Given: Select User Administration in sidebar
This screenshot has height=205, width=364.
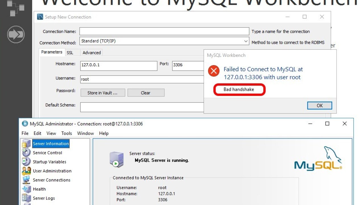Looking at the screenshot, I should click(52, 171).
